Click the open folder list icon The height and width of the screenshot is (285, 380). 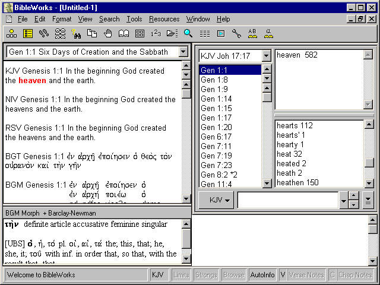pos(172,33)
